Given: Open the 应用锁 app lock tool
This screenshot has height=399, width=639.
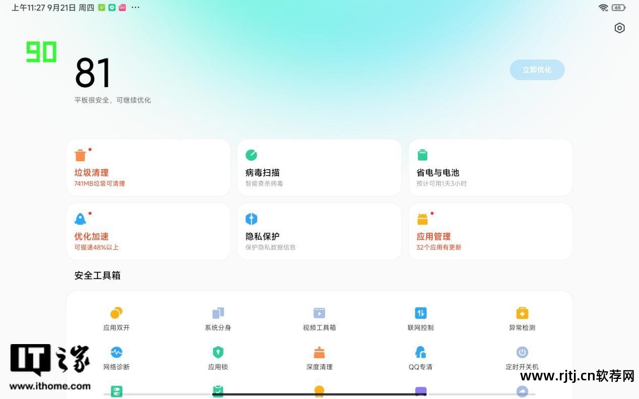Looking at the screenshot, I should tap(218, 357).
